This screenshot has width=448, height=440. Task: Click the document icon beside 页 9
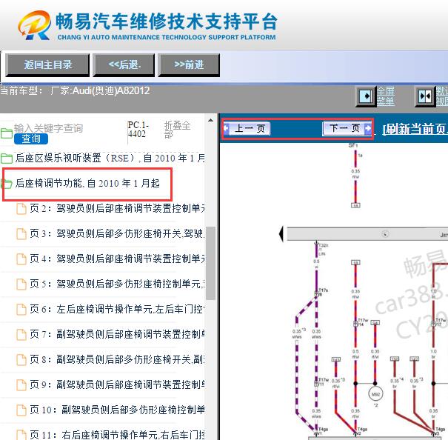click(x=21, y=385)
